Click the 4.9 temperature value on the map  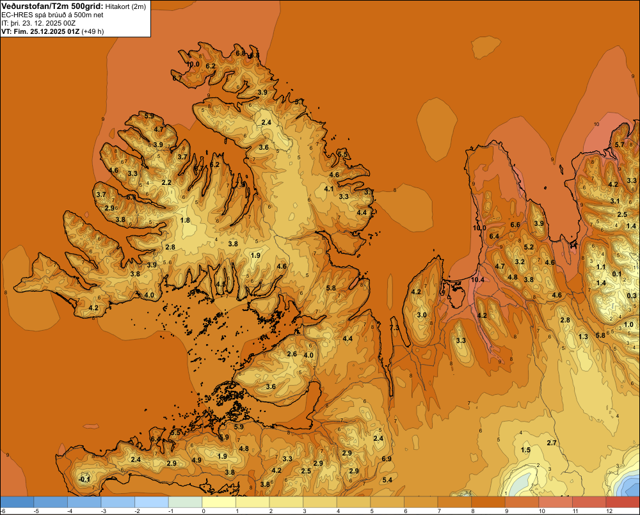tap(196, 460)
